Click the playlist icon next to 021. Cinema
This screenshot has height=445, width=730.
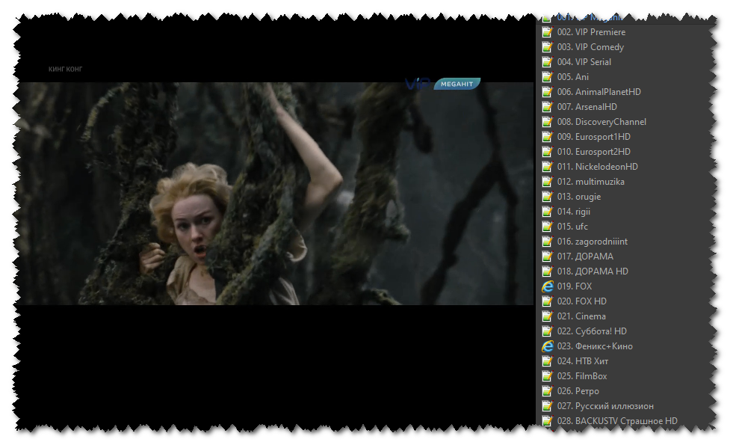[548, 316]
